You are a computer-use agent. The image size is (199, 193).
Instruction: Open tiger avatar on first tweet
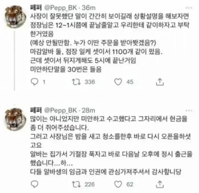coord(16,17)
